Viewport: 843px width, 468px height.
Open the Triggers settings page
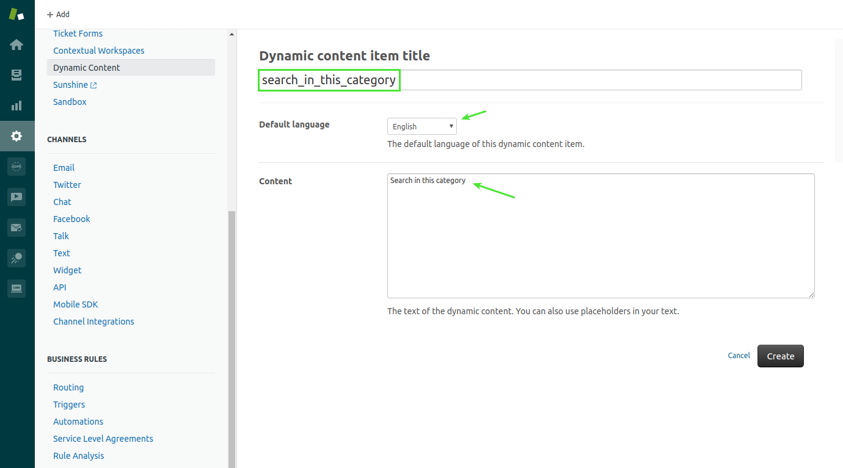tap(69, 405)
